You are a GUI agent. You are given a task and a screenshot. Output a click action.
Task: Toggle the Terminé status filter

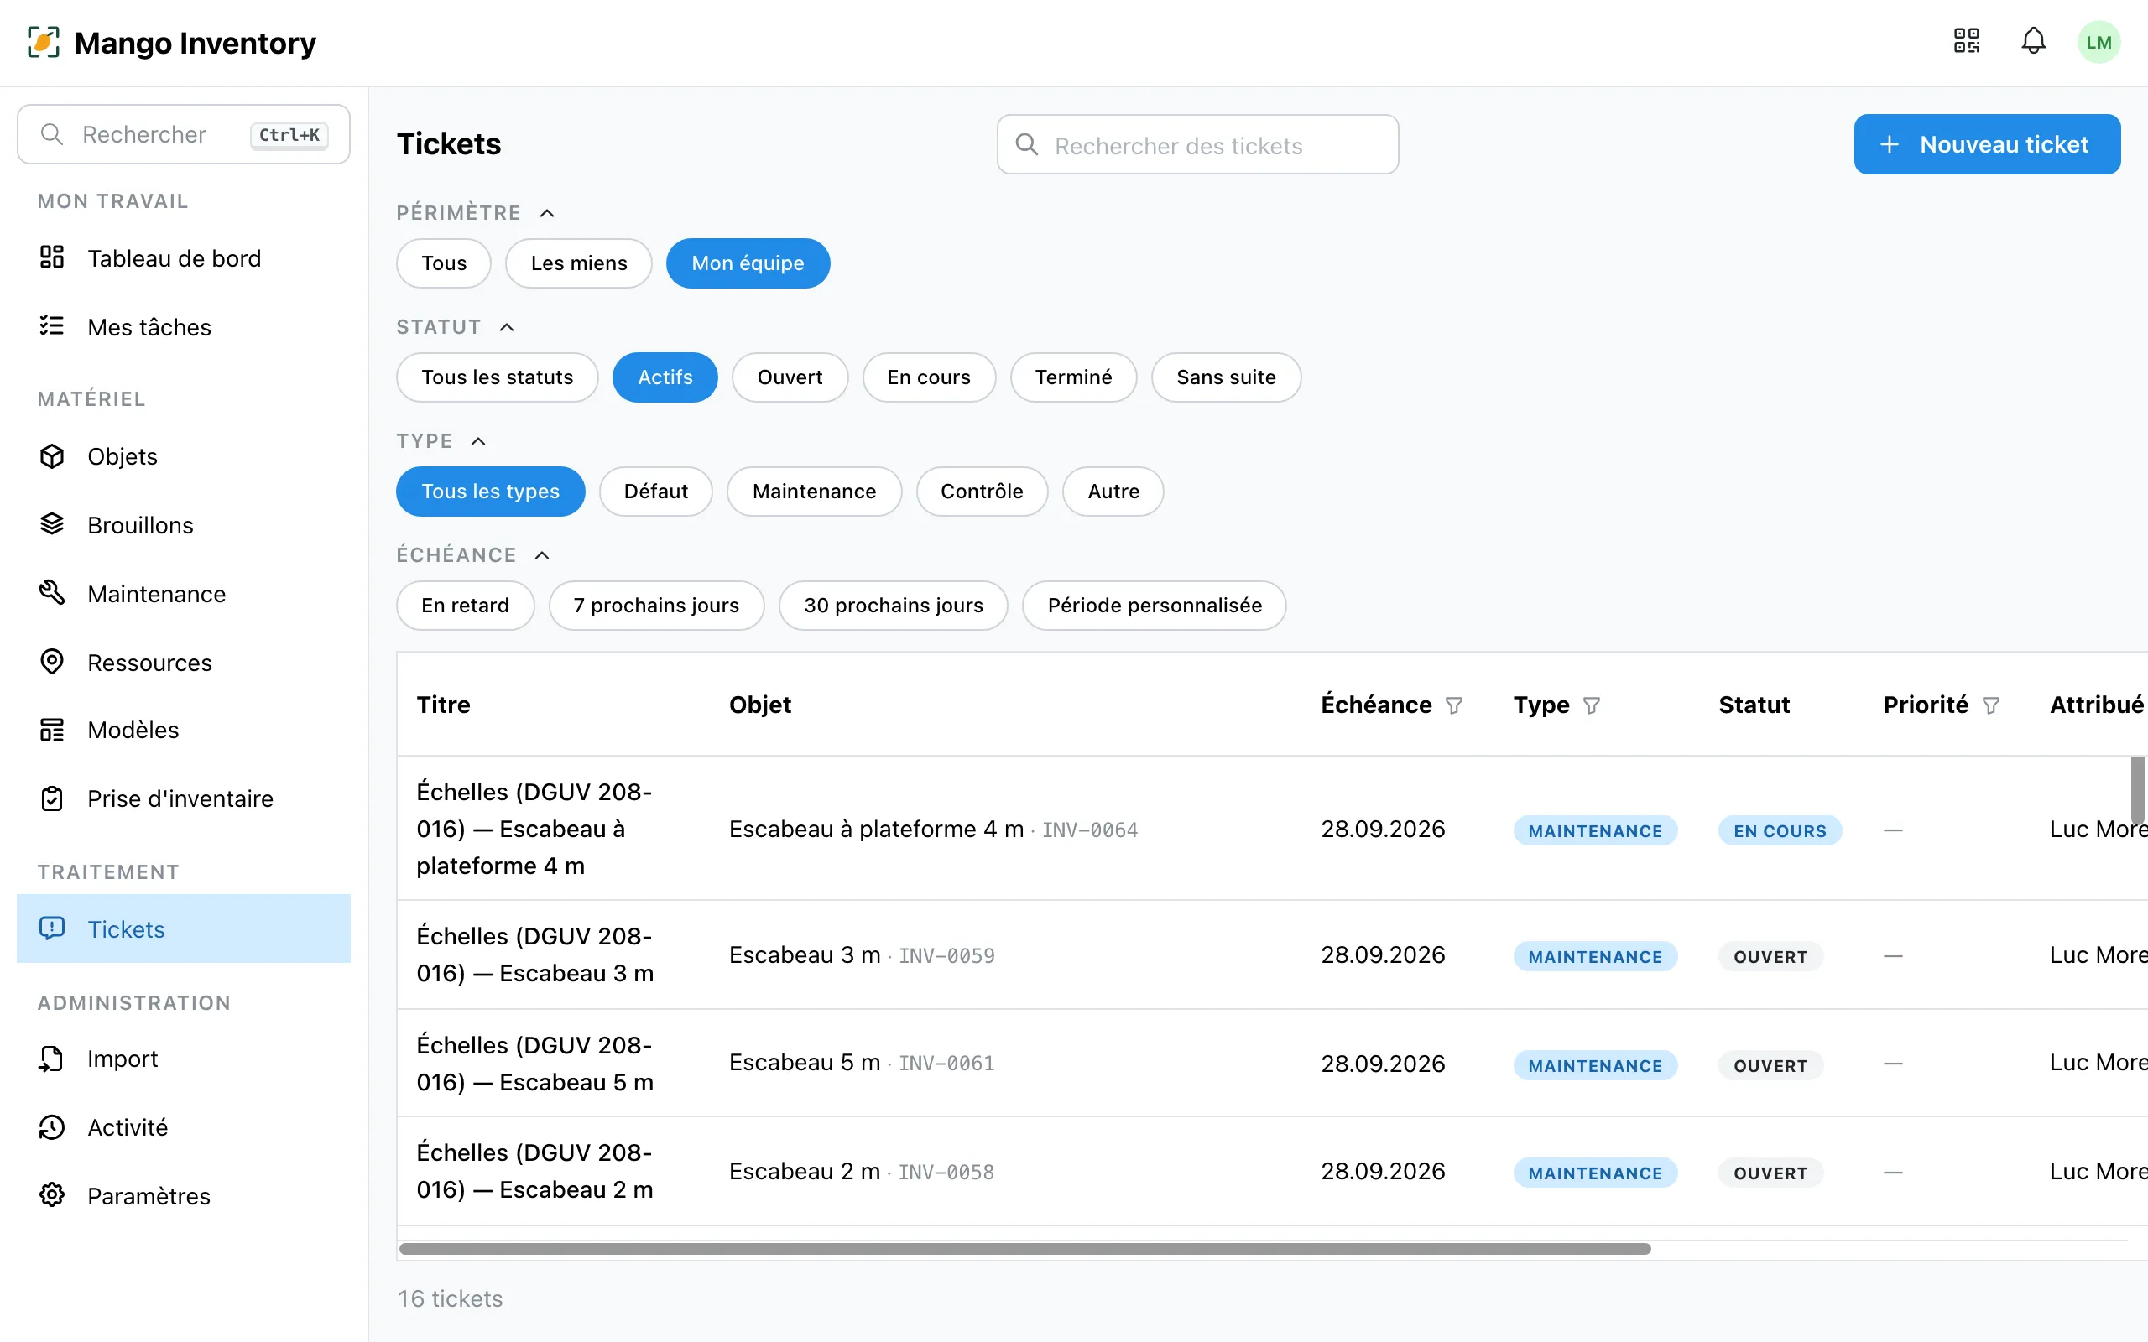(1073, 377)
